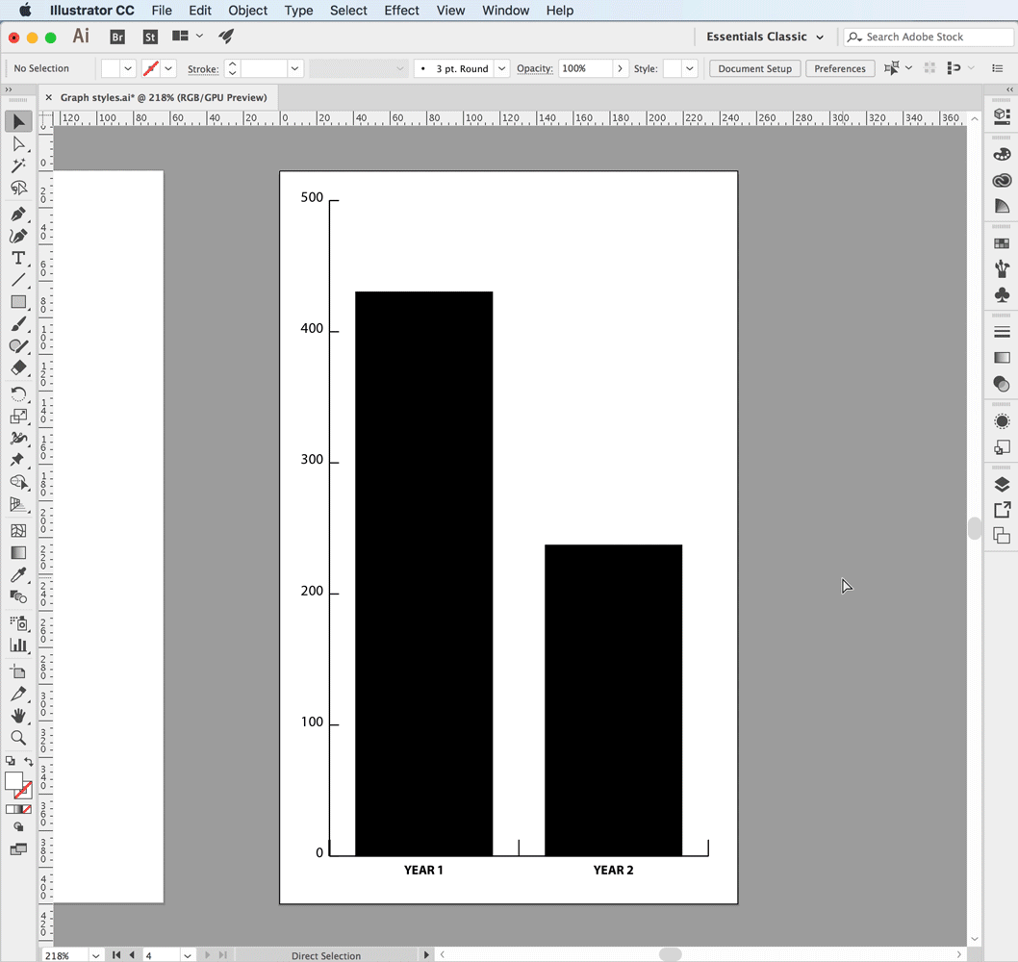Open the Layers panel
The width and height of the screenshot is (1018, 962).
pyautogui.click(x=1002, y=484)
